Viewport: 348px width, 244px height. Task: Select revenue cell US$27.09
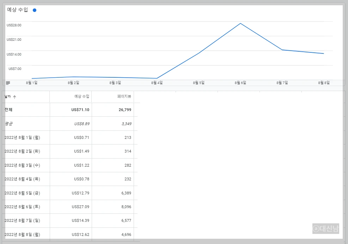[x=80, y=207]
